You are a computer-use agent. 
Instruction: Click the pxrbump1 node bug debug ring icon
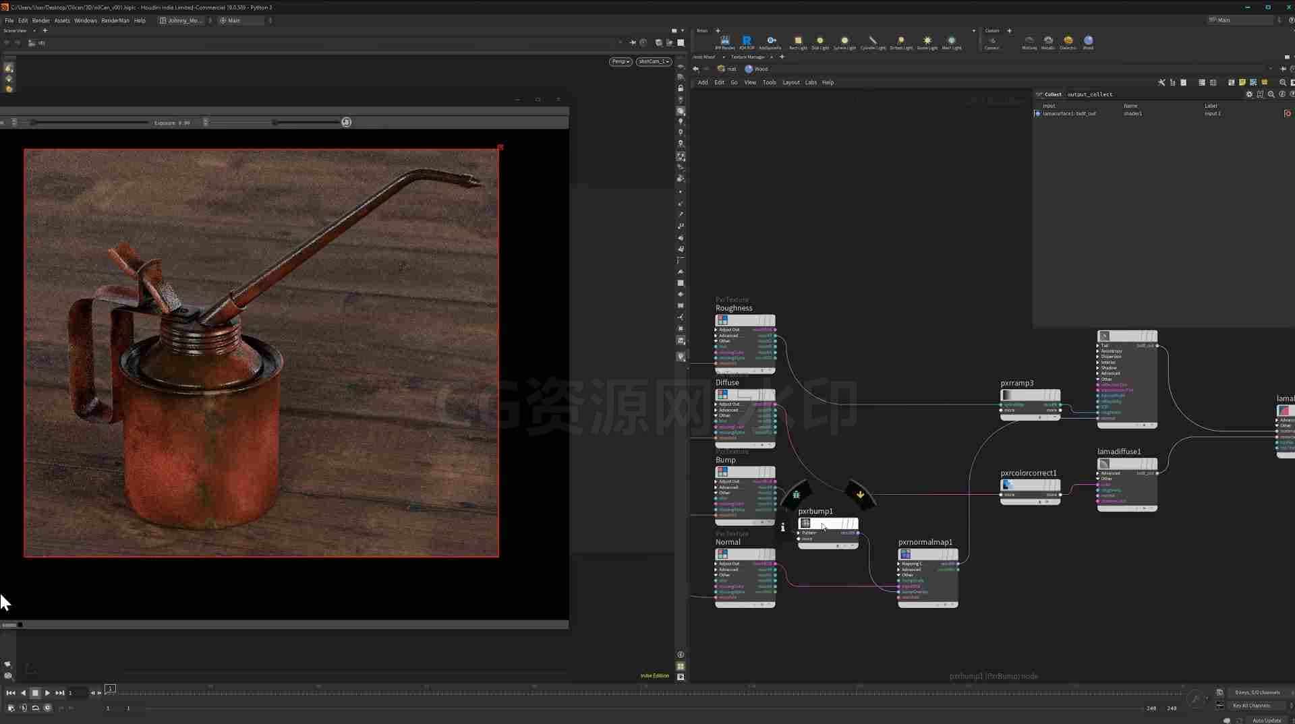[x=797, y=494]
